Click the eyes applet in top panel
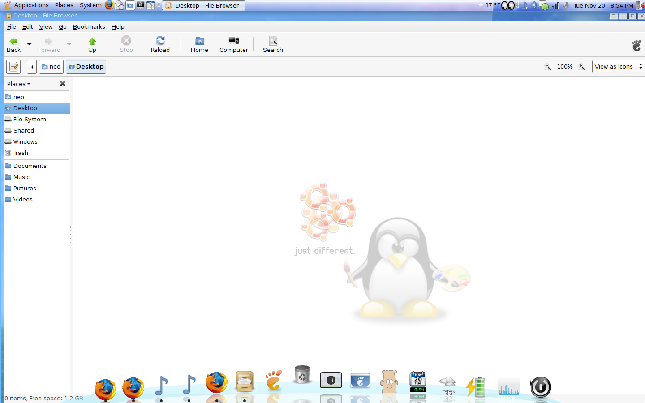Viewport: 645px width, 403px height. click(x=508, y=5)
